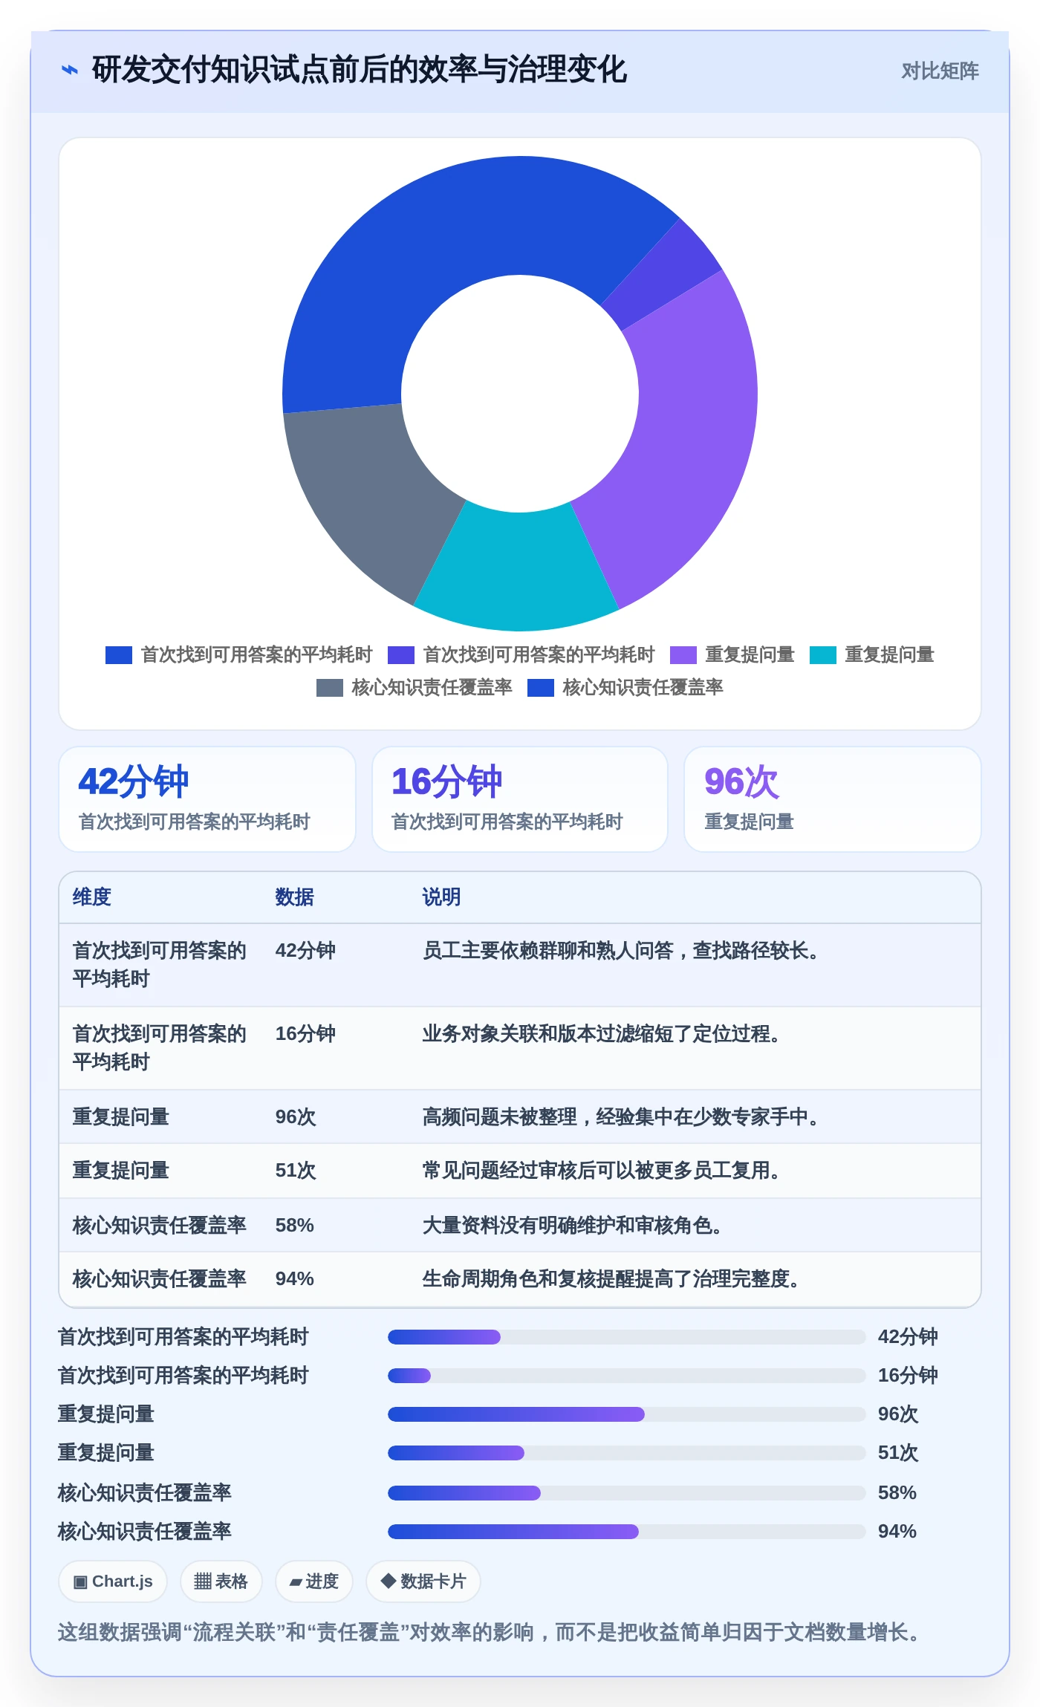This screenshot has width=1040, height=1707.
Task: Click the 表格 tag chip
Action: (x=221, y=1581)
